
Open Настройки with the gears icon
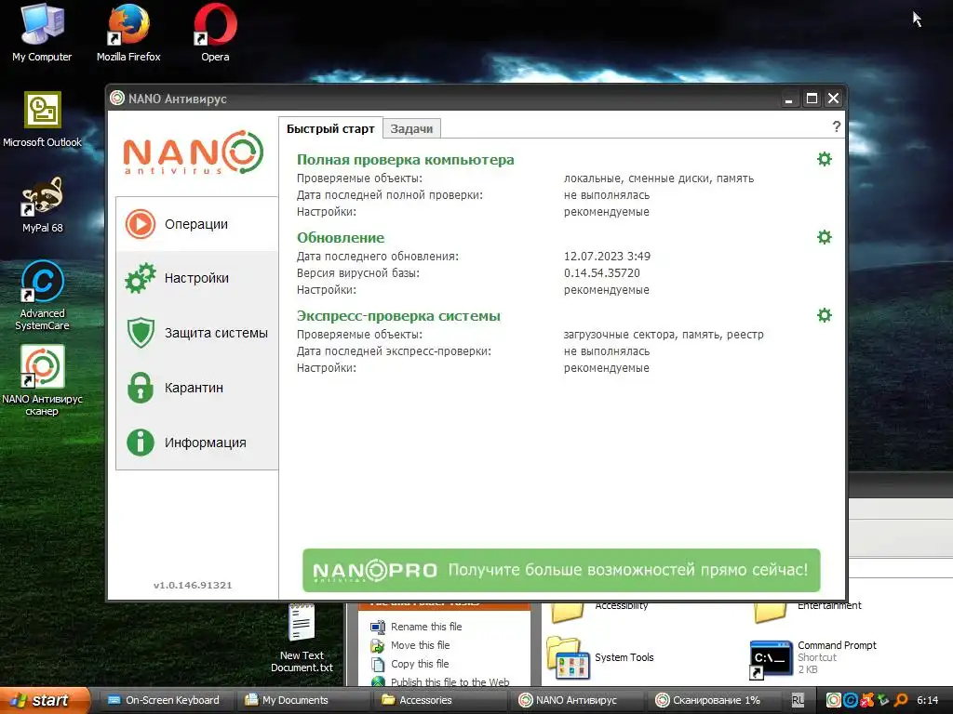197,278
